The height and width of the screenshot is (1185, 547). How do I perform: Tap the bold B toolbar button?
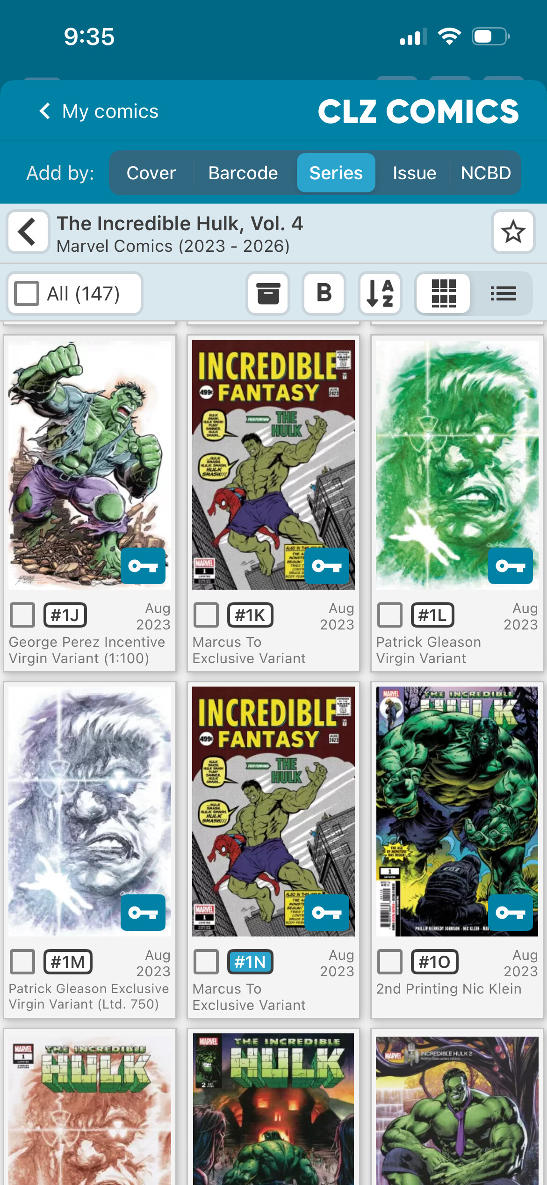click(x=324, y=293)
